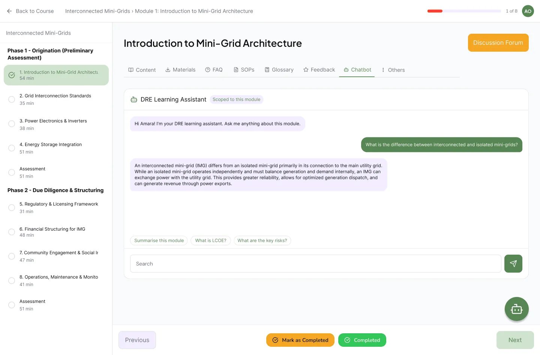Select Regulatory & Licensing Framework circle
The image size is (540, 355).
click(12, 207)
